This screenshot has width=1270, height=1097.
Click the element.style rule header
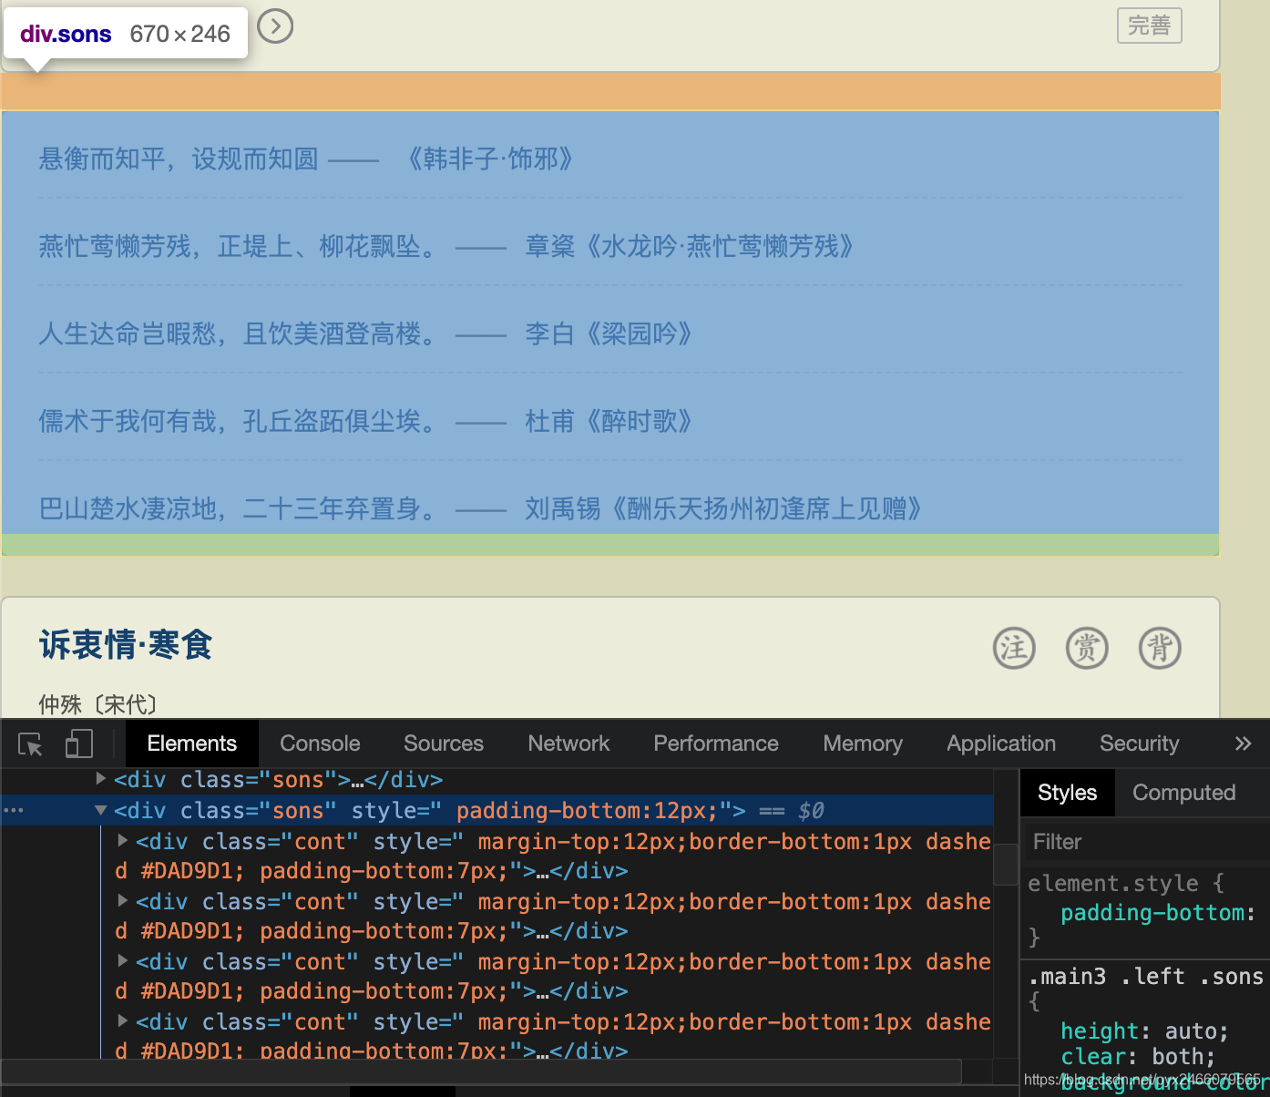click(x=1126, y=883)
